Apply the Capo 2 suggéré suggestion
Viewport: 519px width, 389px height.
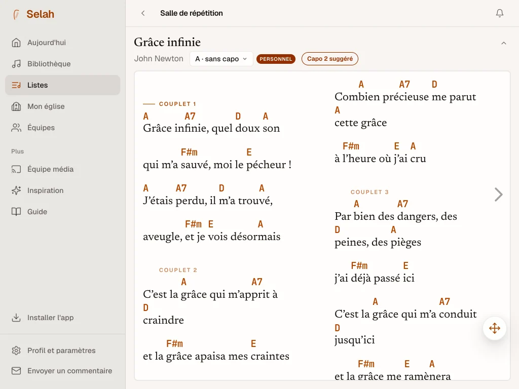point(329,59)
